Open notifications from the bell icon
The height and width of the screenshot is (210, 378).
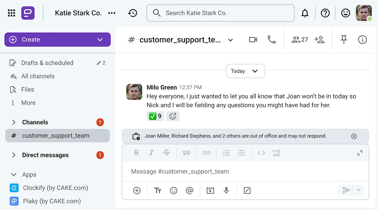point(305,13)
